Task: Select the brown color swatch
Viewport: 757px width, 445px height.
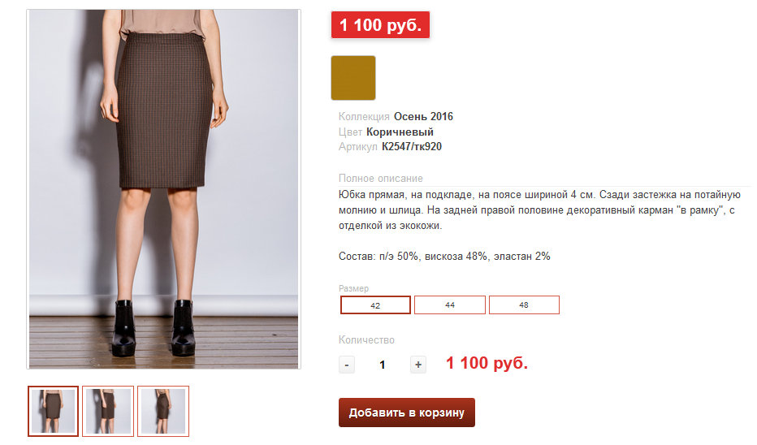Action: (x=353, y=78)
